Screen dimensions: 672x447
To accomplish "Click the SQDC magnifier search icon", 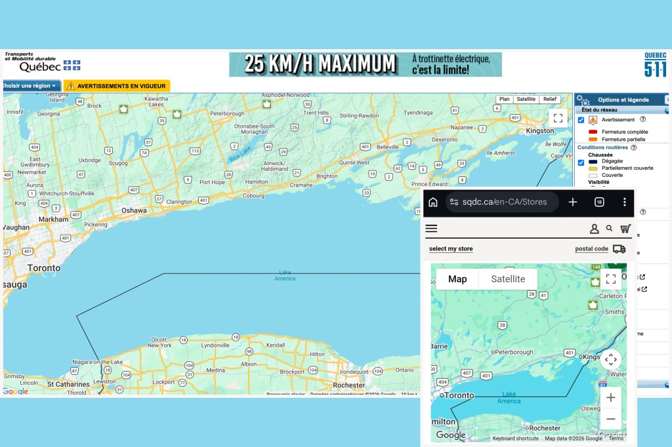I will 609,228.
